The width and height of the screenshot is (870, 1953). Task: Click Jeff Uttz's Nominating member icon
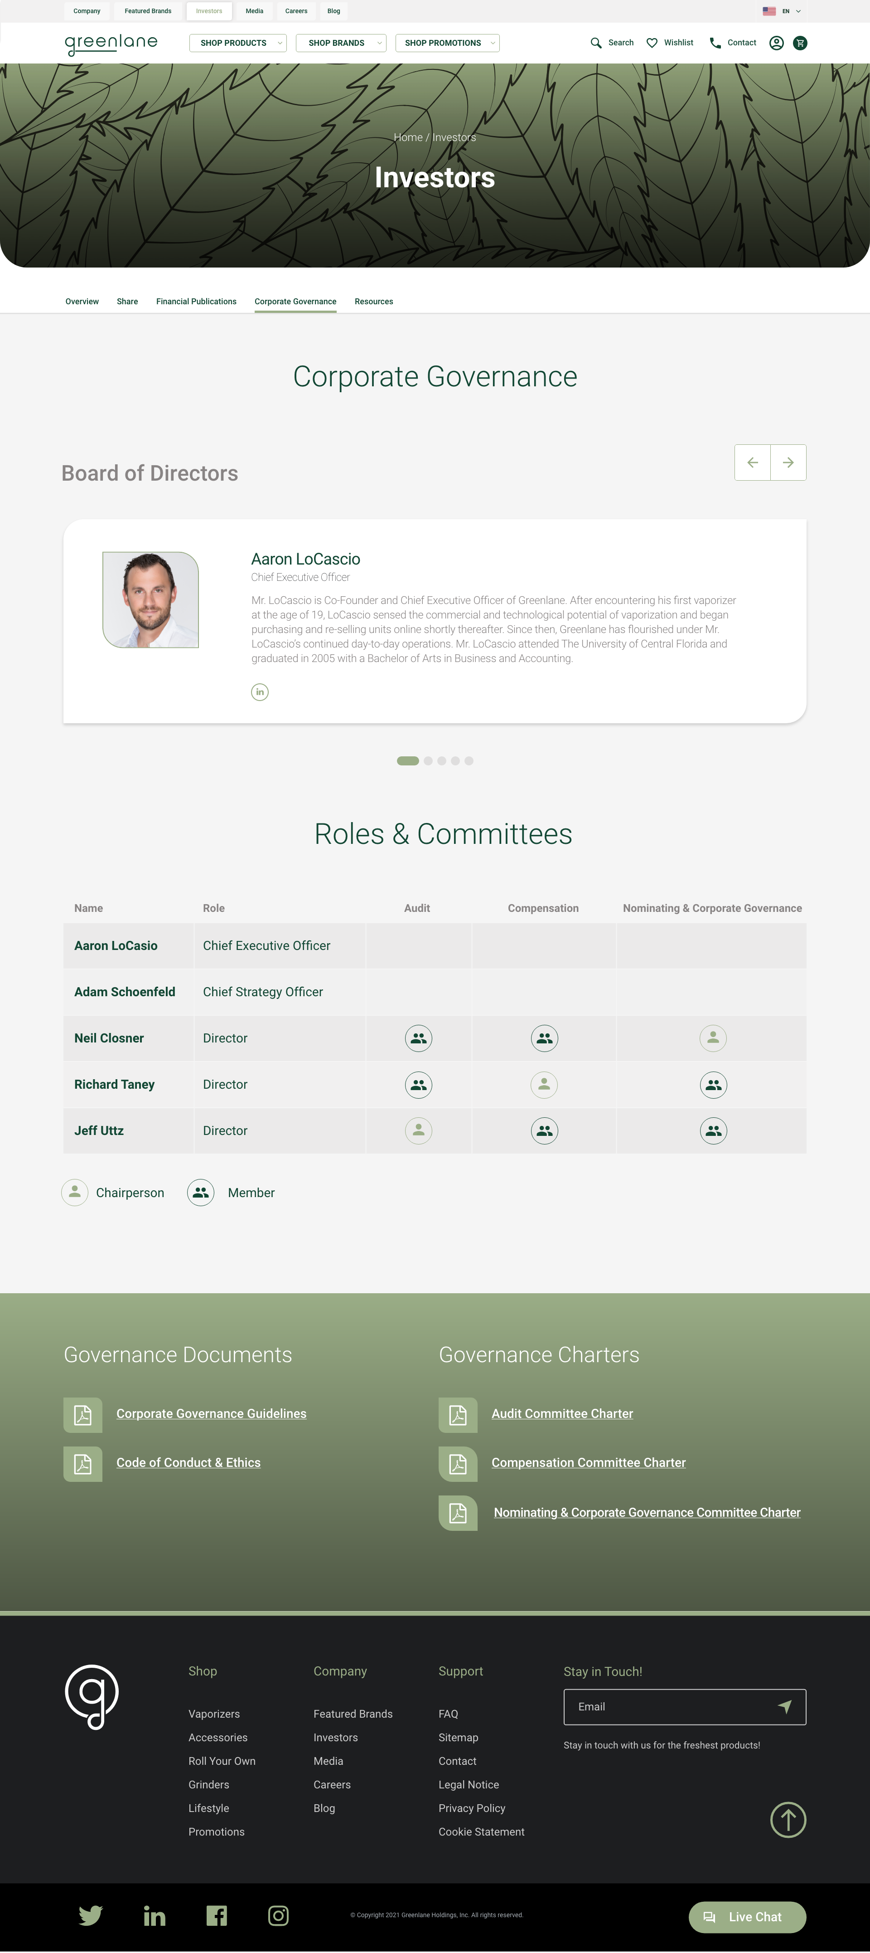click(x=713, y=1131)
